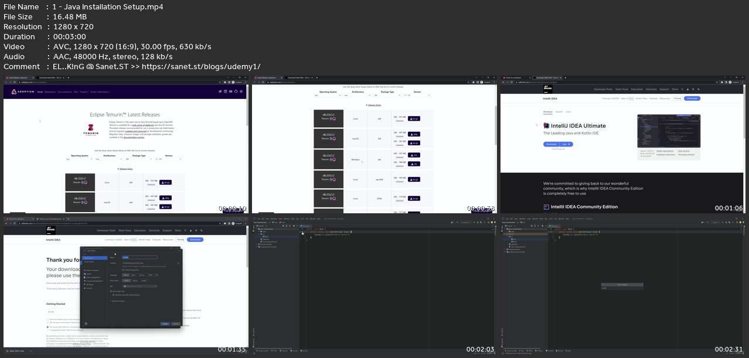This screenshot has width=749, height=358.
Task: Open Adoptium's YouTube icon in the 00:00:10 frame
Action: point(230,91)
